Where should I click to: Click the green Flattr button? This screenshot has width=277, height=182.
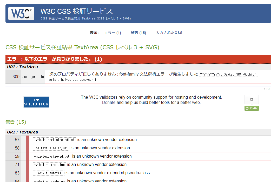(252, 108)
